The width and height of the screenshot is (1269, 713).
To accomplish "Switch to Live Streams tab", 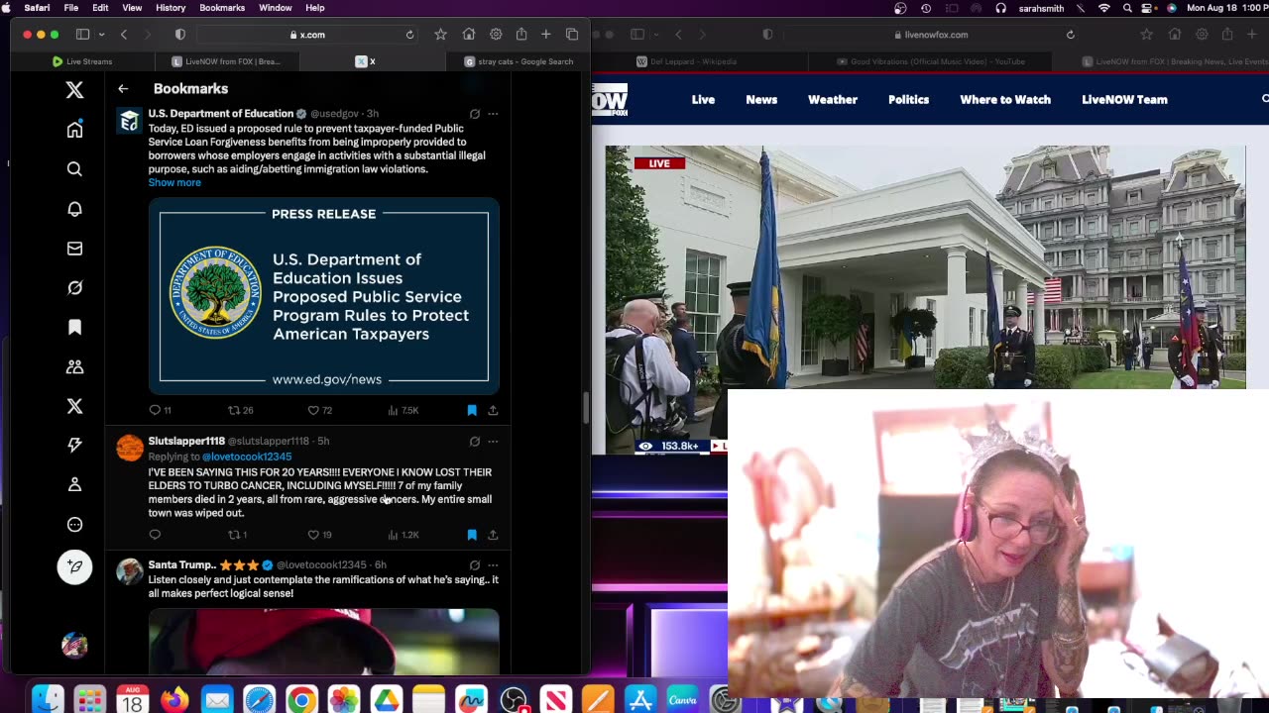I will coord(82,61).
